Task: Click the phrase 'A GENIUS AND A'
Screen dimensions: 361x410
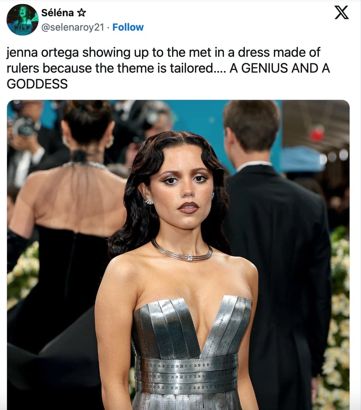Action: 279,68
